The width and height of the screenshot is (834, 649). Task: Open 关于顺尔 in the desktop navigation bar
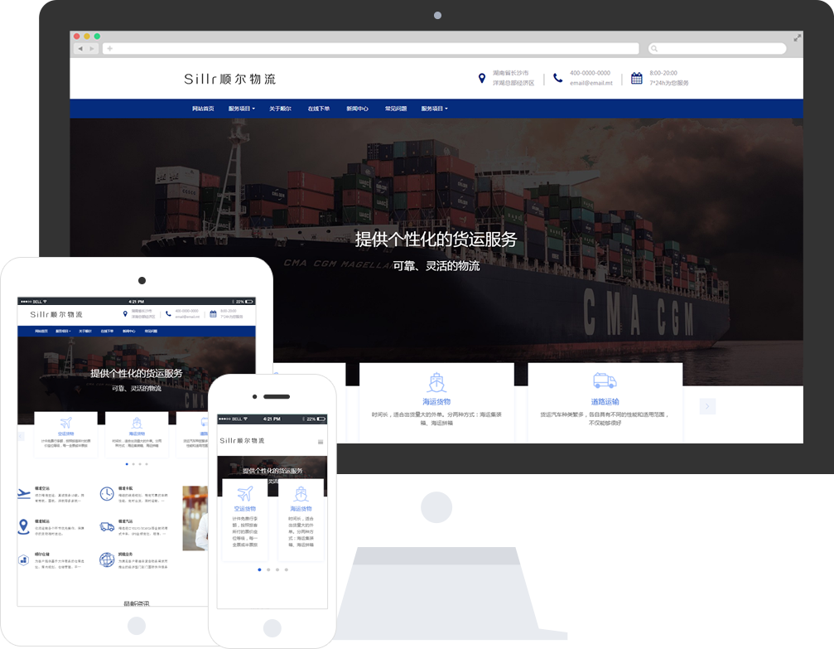280,109
